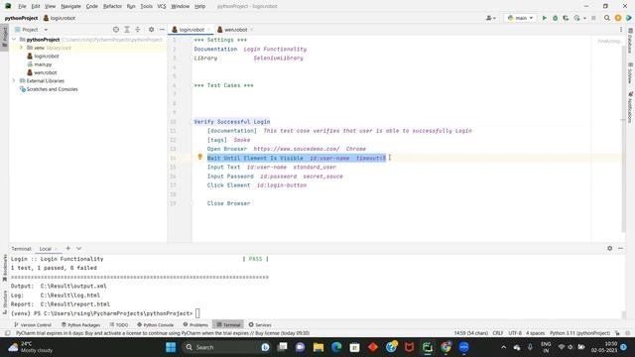Viewport: 635px width, 357px height.
Task: Open main.py in project tree
Action: [43, 64]
